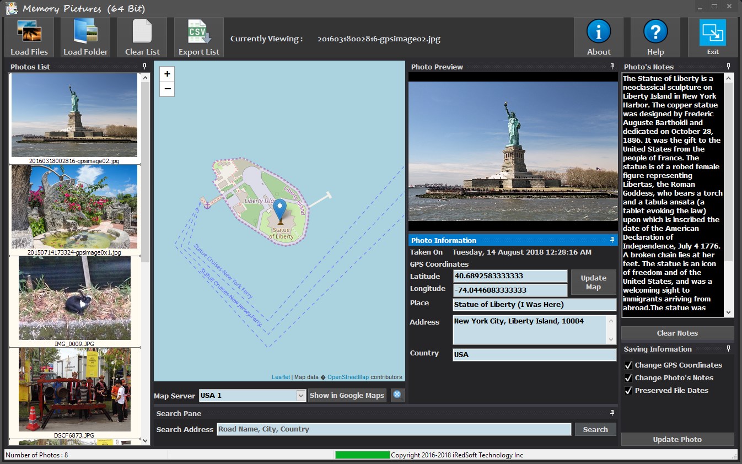Select the IMG_0009.JPG rabbit thumbnail
Viewport: 742px width, 464px height.
pos(74,298)
